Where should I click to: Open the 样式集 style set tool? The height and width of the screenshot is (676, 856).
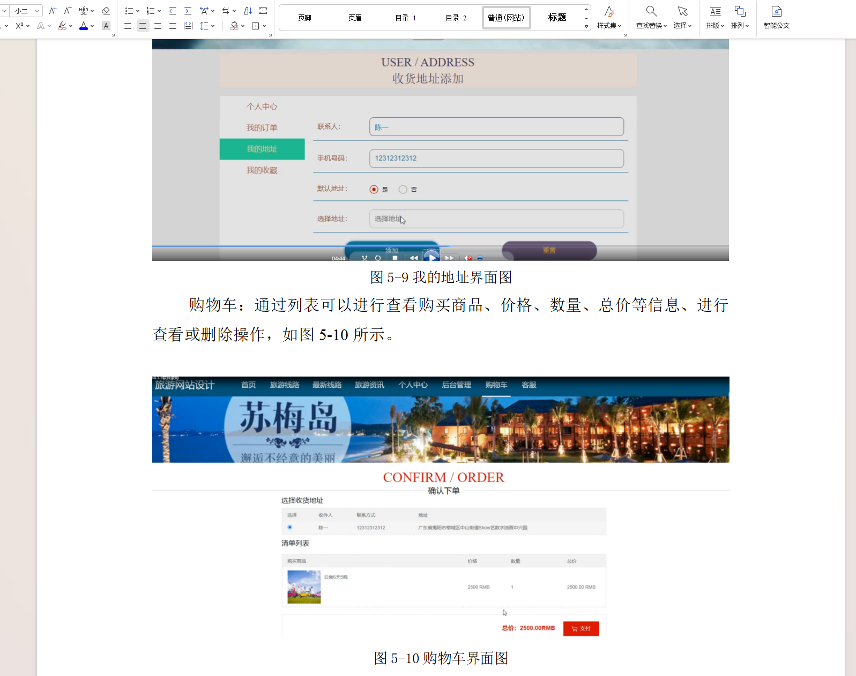click(x=609, y=17)
